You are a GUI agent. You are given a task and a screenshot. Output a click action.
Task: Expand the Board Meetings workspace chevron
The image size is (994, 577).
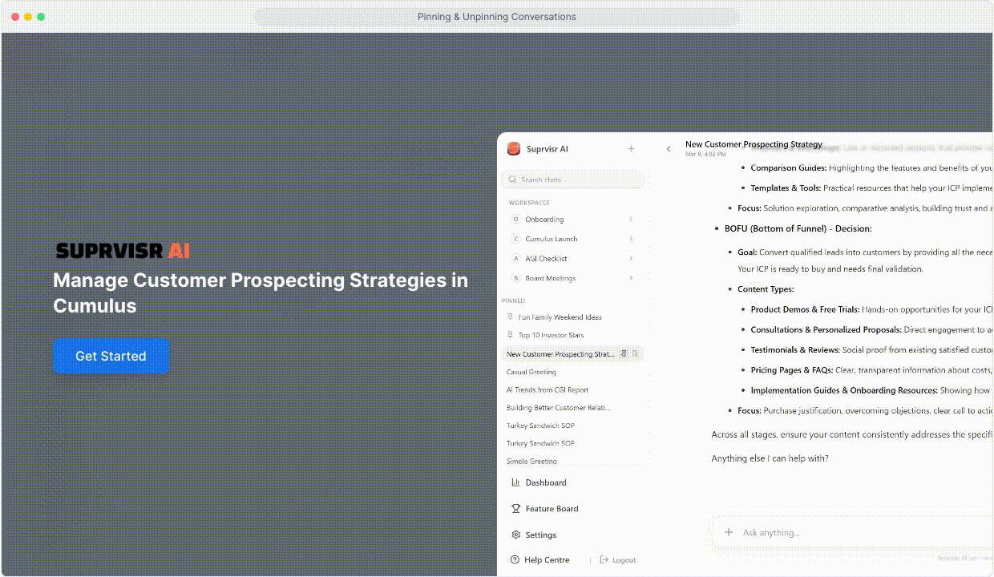coord(632,278)
